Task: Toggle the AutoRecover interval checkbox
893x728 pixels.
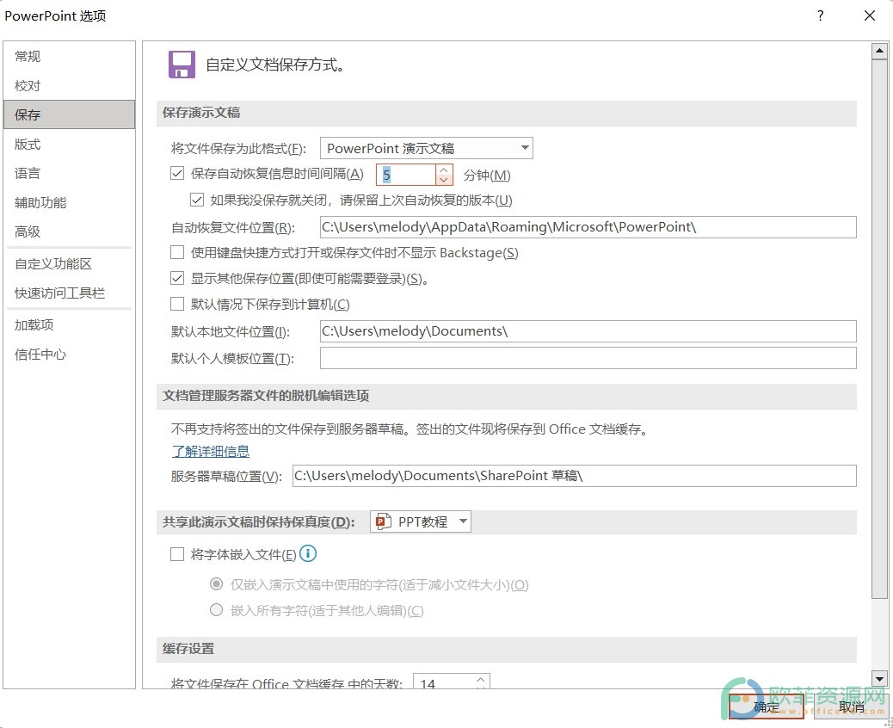Action: point(177,173)
